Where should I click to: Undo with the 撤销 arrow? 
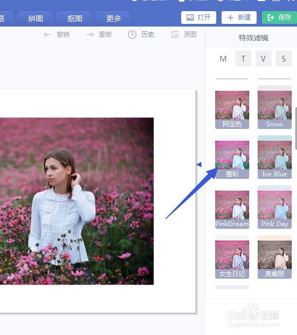point(56,35)
